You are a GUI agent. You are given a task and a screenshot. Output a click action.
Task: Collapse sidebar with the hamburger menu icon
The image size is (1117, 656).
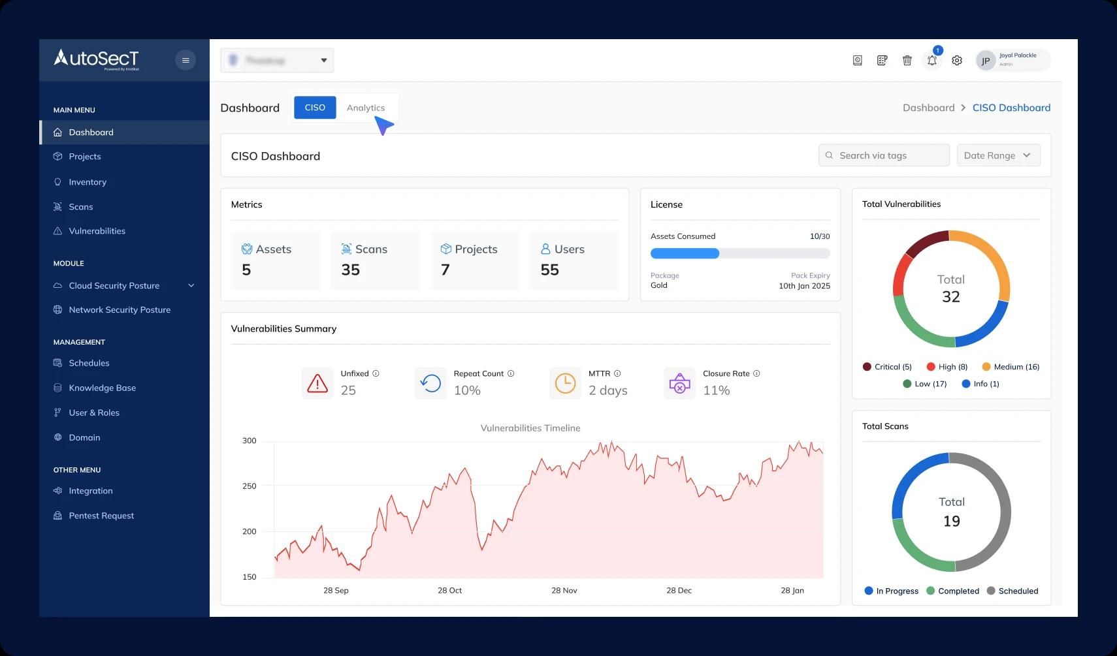click(x=186, y=60)
